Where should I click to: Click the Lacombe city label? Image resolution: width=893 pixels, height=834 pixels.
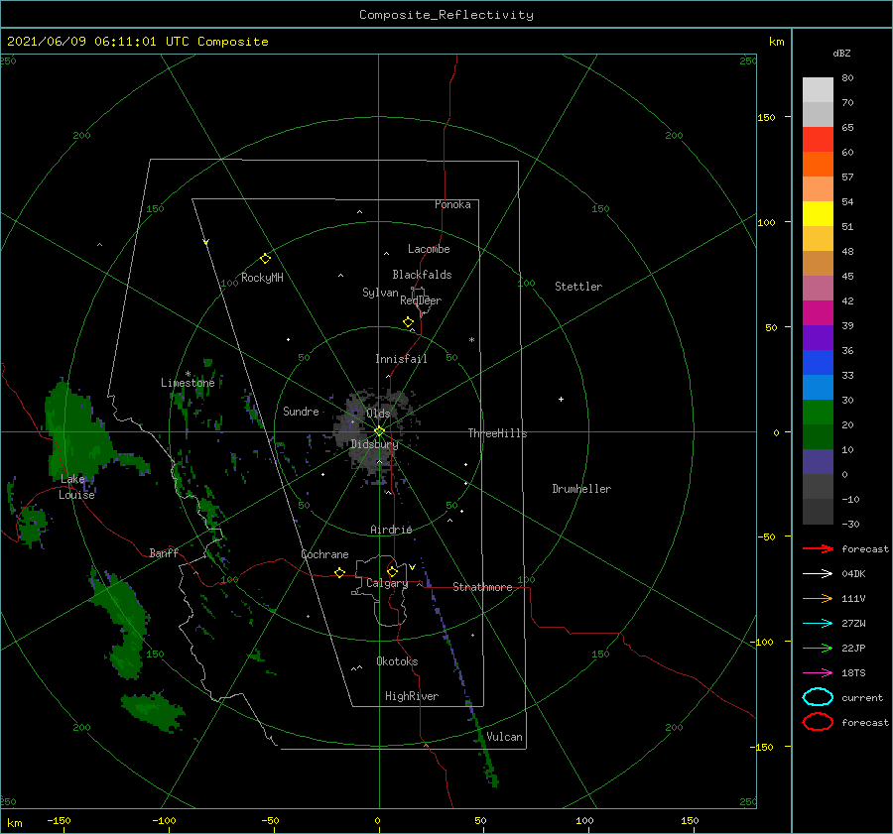pyautogui.click(x=429, y=249)
